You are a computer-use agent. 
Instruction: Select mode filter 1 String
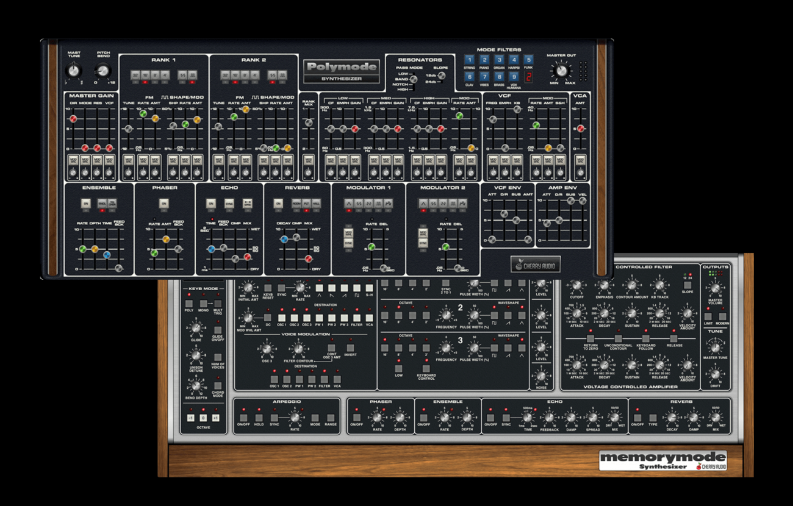pyautogui.click(x=470, y=60)
